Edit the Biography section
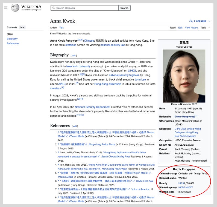 [74, 56]
